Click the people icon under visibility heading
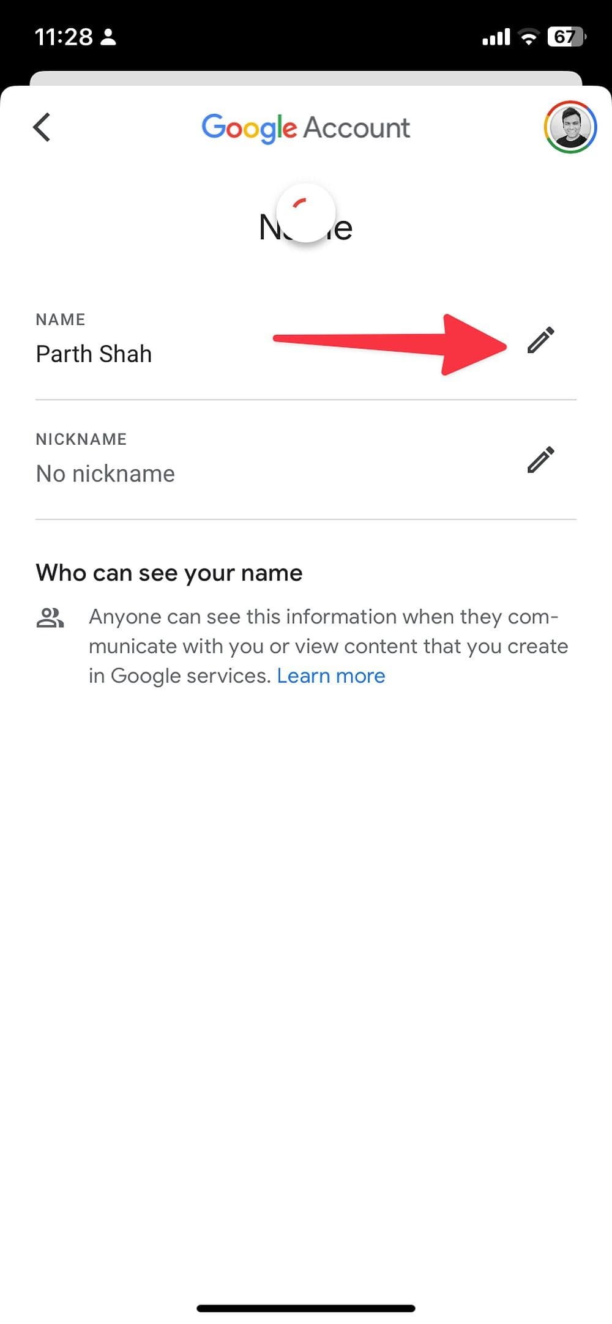612x1324 pixels. pos(50,618)
